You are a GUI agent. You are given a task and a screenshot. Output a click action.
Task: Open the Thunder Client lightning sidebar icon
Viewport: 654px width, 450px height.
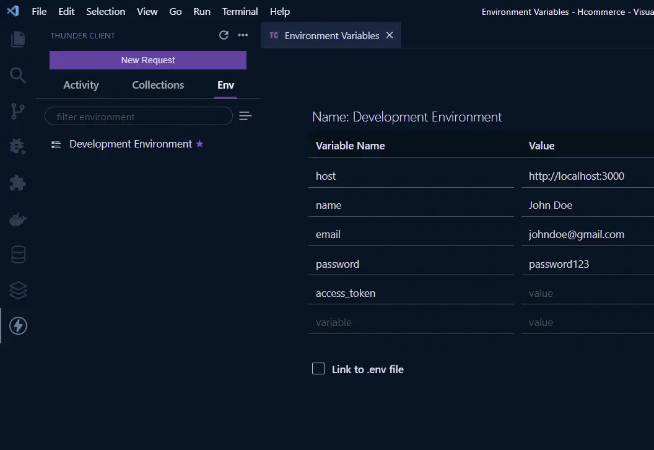(18, 325)
